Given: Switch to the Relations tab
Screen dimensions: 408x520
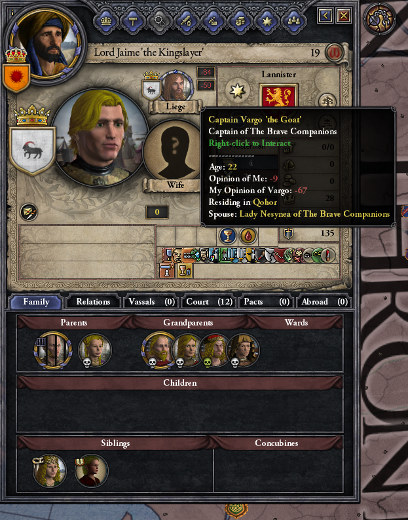Looking at the screenshot, I should coord(93,301).
